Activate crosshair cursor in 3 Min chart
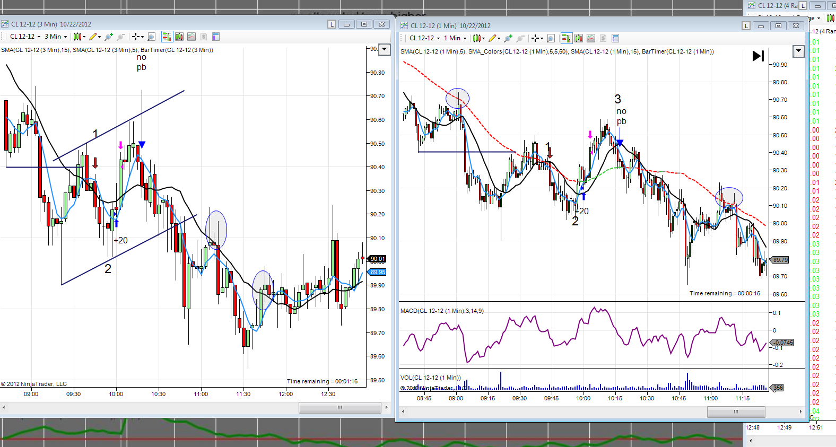This screenshot has height=447, width=836. coord(136,37)
